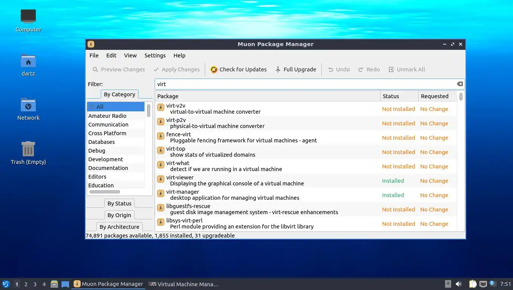The height and width of the screenshot is (290, 513).
Task: Select the Documentation category
Action: coord(116,168)
